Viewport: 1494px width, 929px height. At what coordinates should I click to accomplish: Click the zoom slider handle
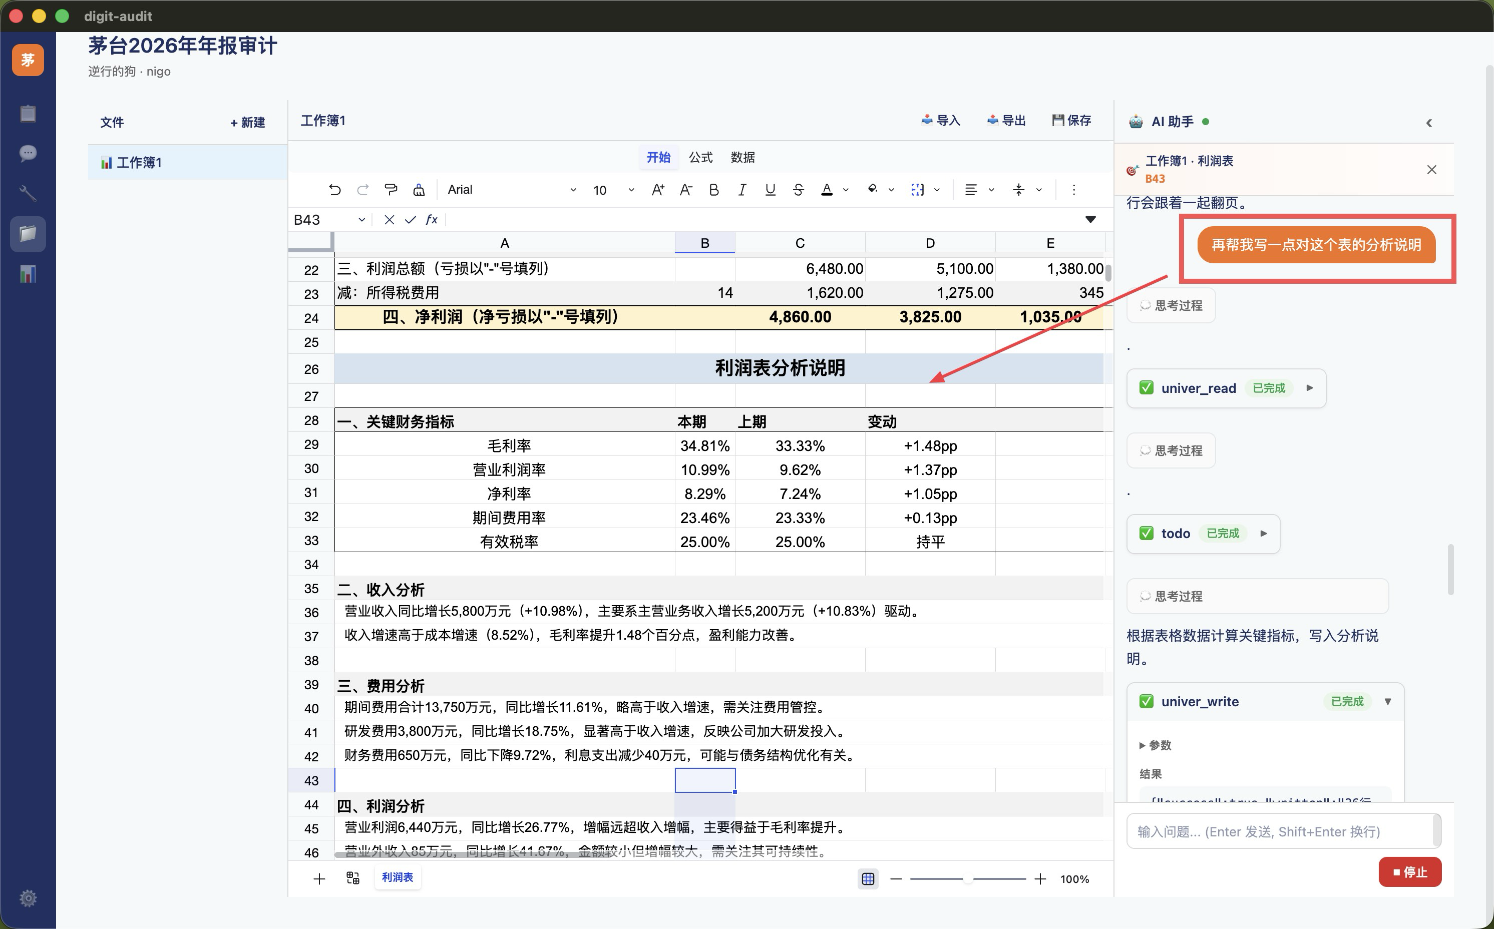[x=968, y=878]
